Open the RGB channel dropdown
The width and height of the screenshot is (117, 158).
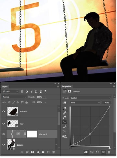tap(85, 103)
